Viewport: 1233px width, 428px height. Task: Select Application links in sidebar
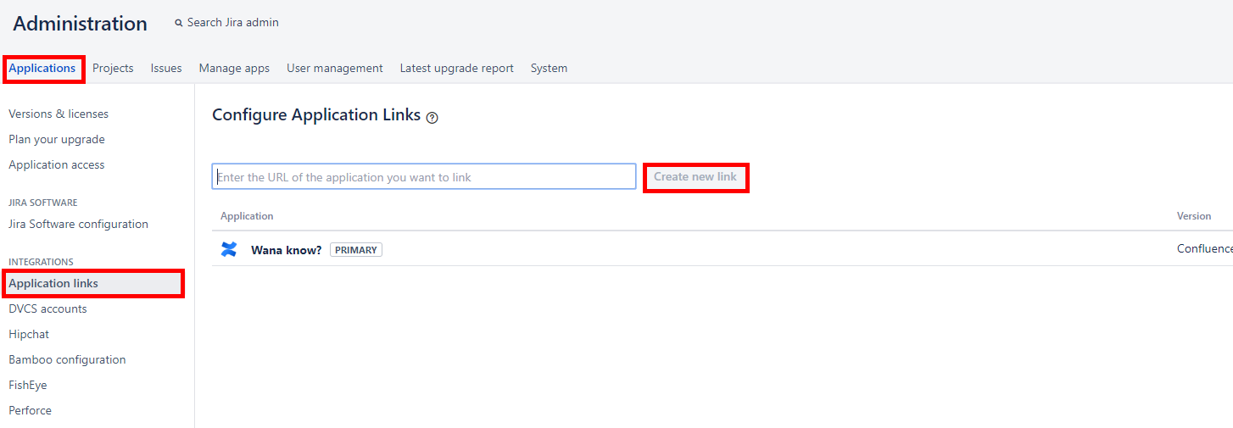pyautogui.click(x=53, y=283)
